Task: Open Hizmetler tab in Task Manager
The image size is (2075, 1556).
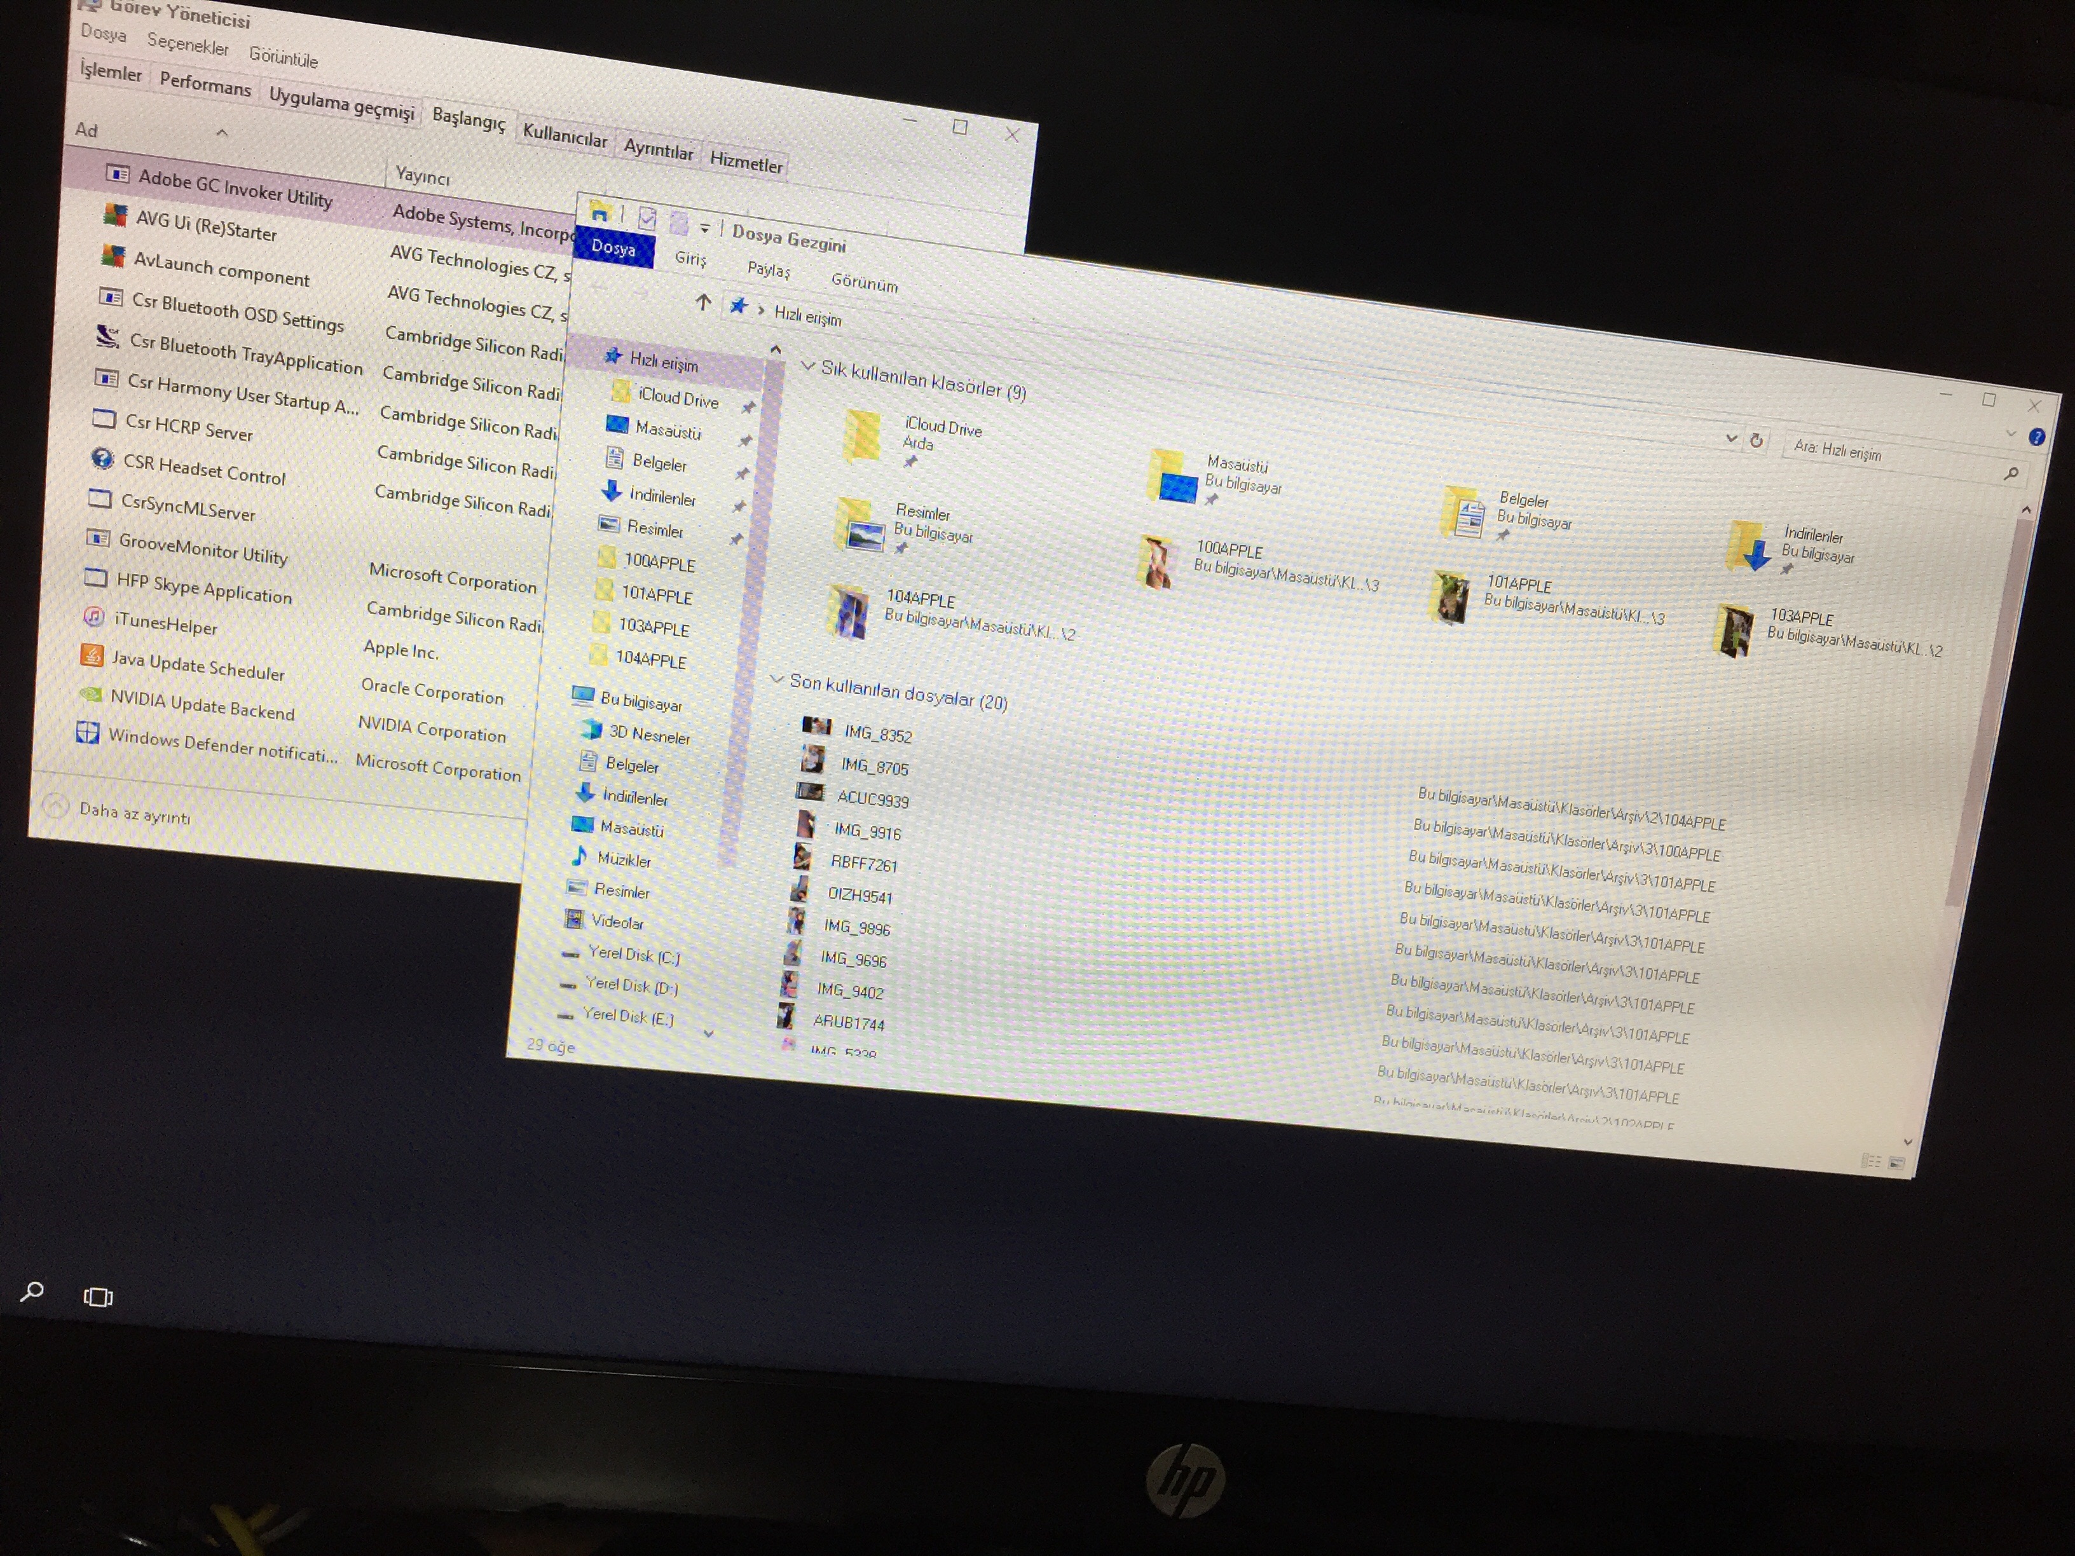Action: click(746, 163)
